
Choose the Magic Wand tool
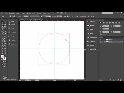click(2, 25)
